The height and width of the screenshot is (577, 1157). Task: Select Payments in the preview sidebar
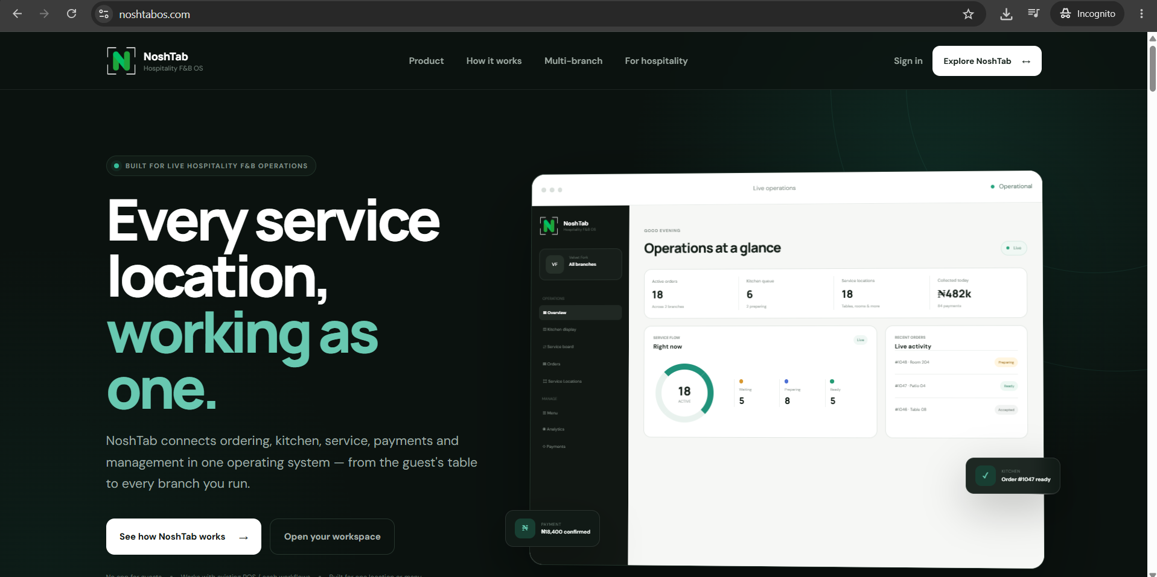pos(554,447)
